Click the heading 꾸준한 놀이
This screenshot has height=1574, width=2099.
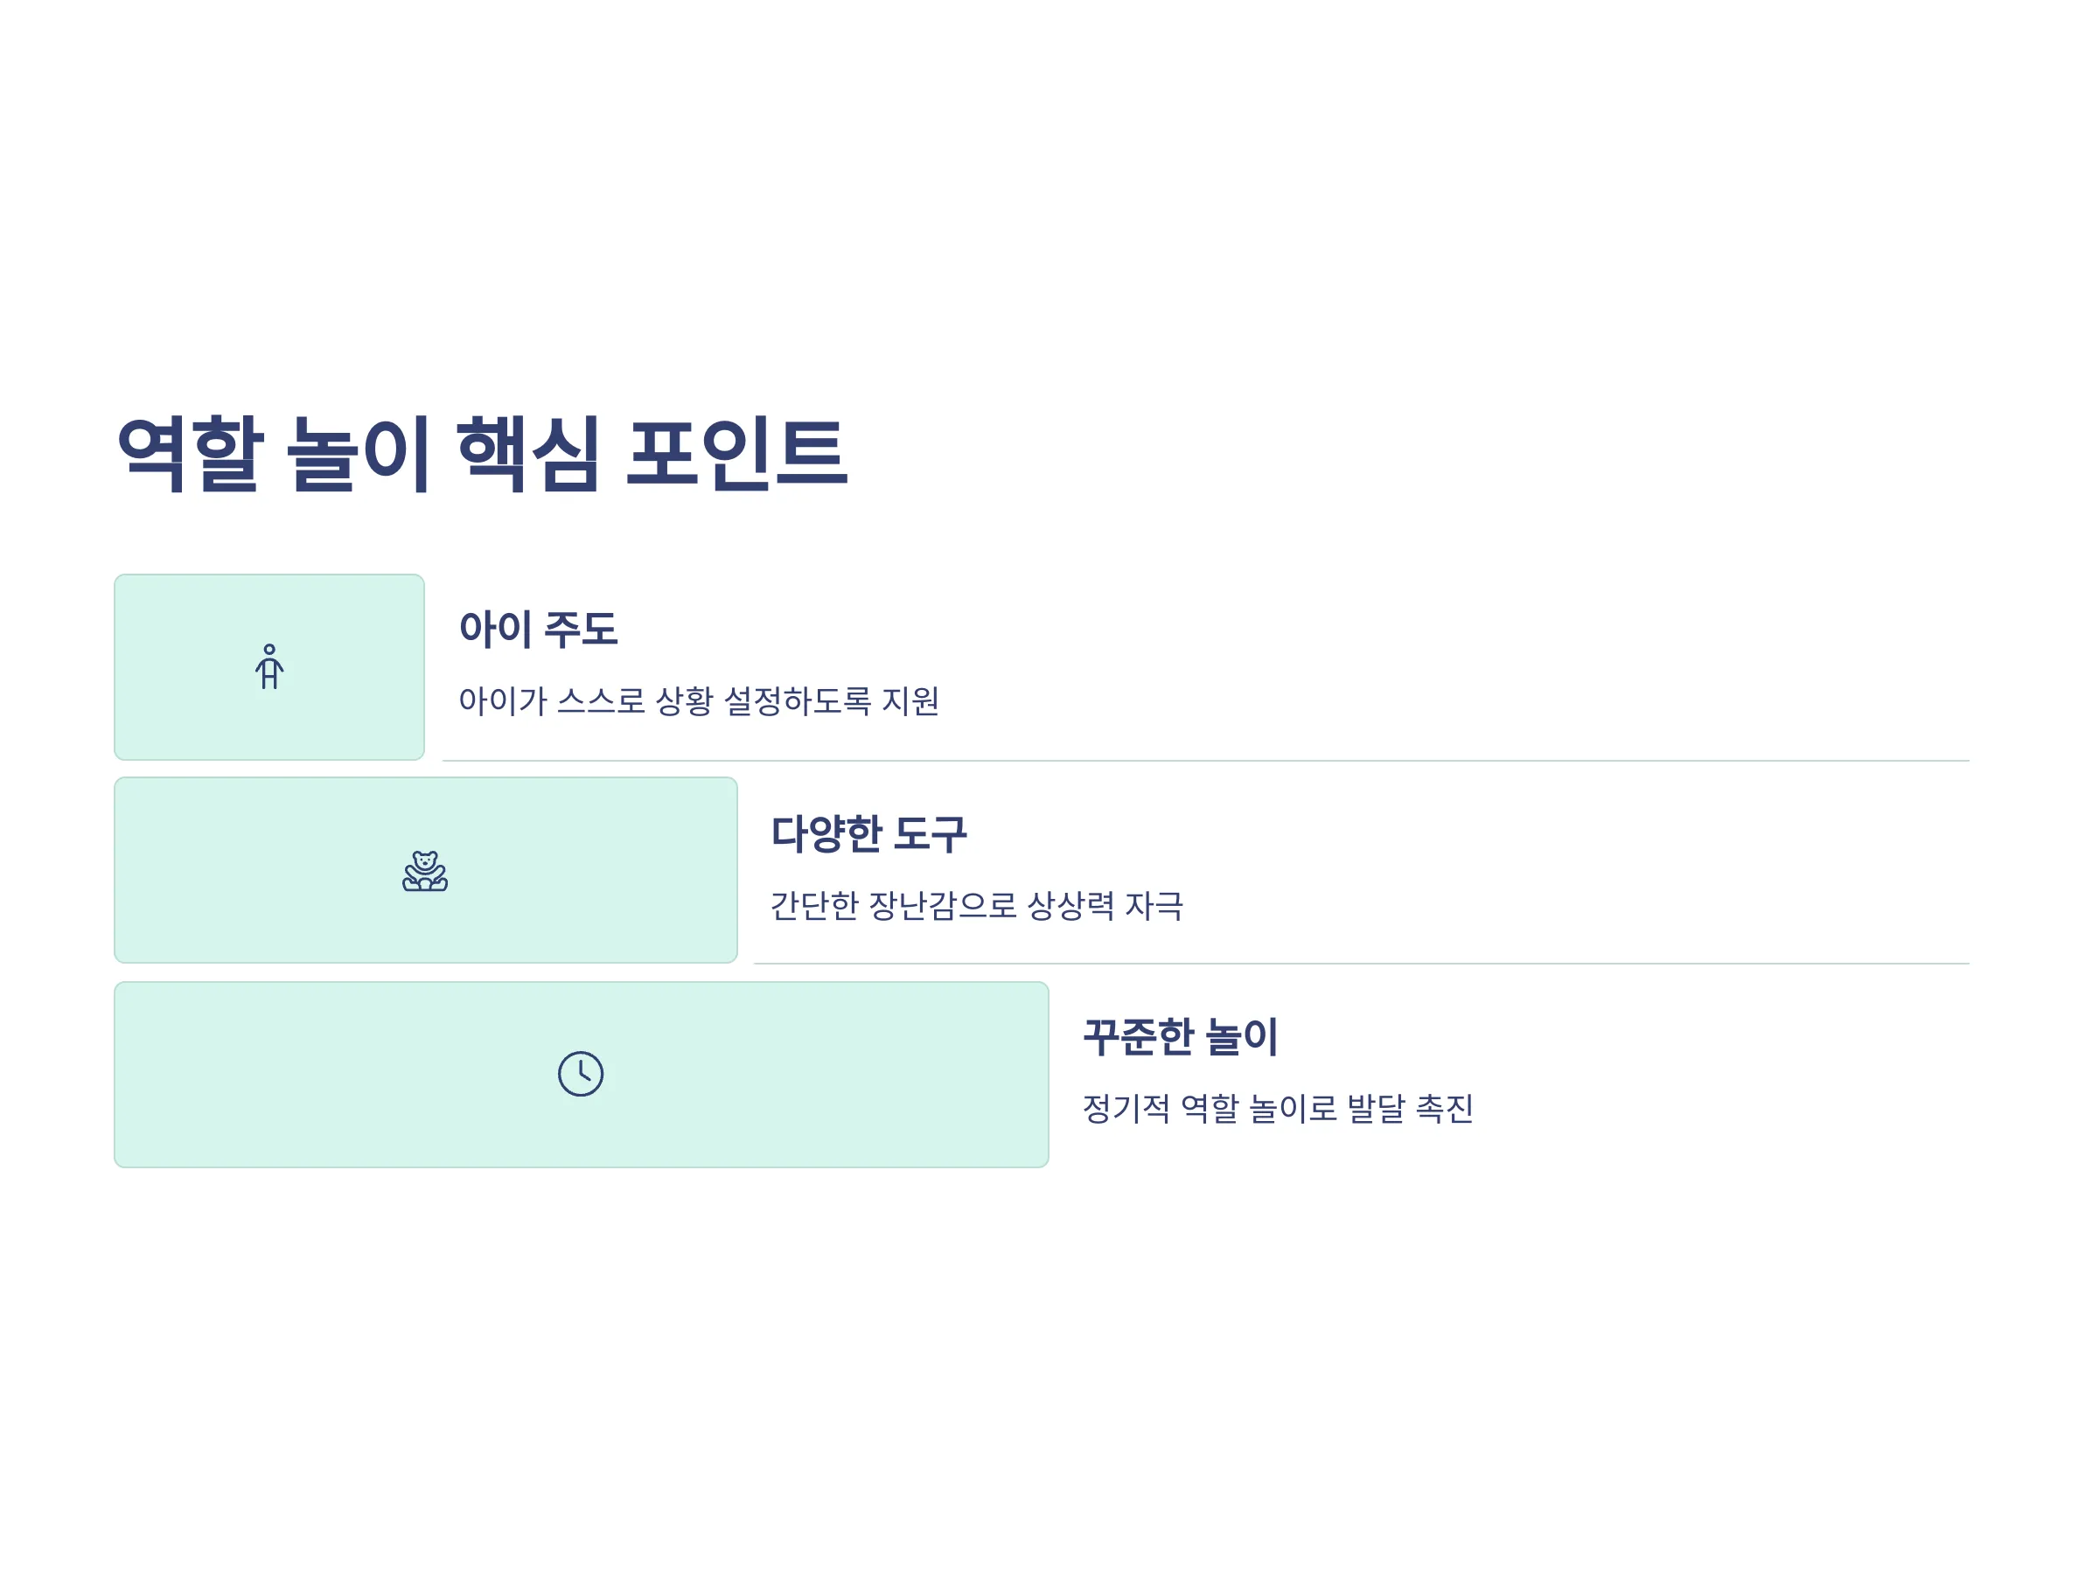pos(1181,1036)
